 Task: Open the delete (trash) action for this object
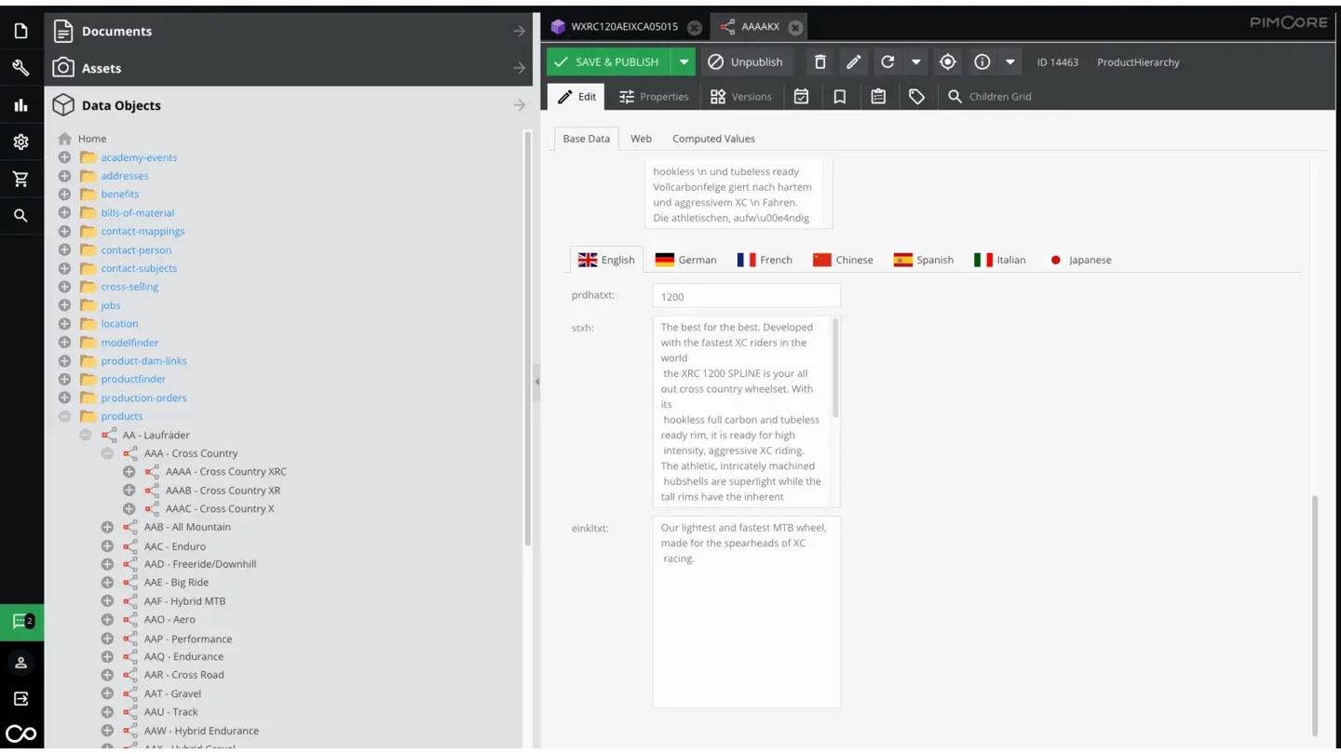819,61
